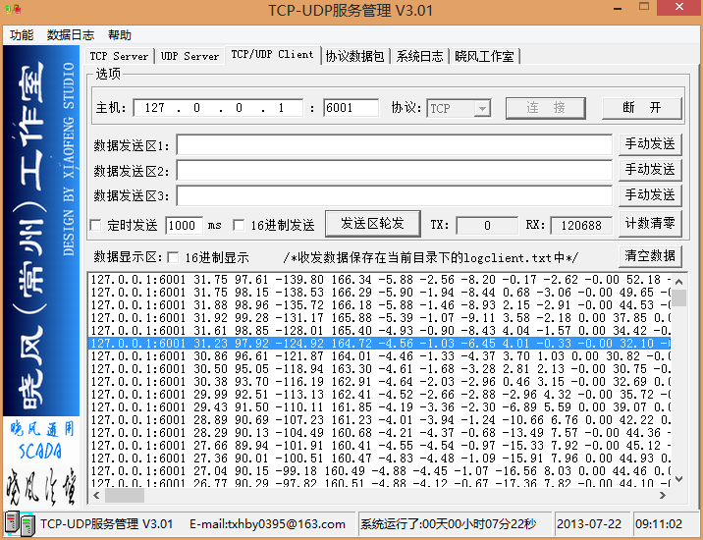Click the time 09:11:02 in the status bar

point(659,524)
